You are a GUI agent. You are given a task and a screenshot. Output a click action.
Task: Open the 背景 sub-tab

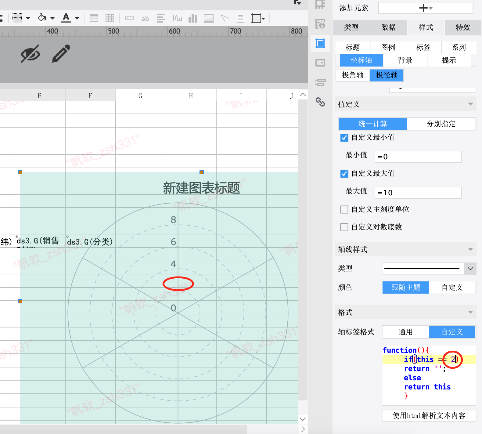tap(405, 60)
